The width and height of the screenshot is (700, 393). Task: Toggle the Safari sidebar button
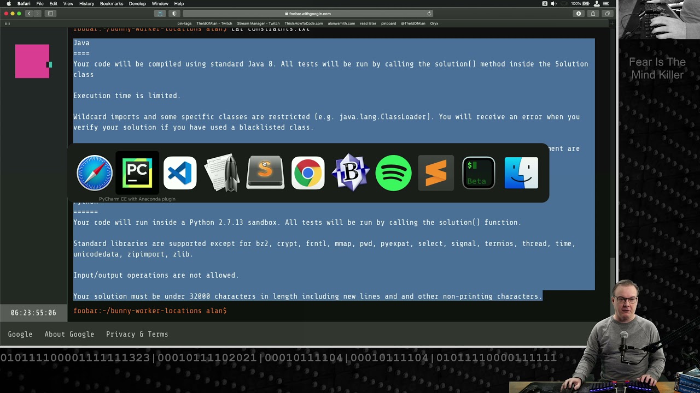(50, 14)
